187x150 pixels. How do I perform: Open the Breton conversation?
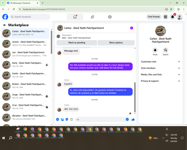point(25,86)
